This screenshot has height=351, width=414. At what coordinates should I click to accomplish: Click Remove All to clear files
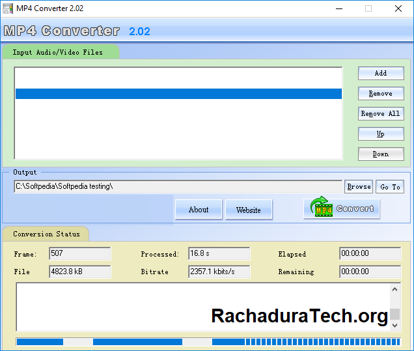[x=381, y=113]
